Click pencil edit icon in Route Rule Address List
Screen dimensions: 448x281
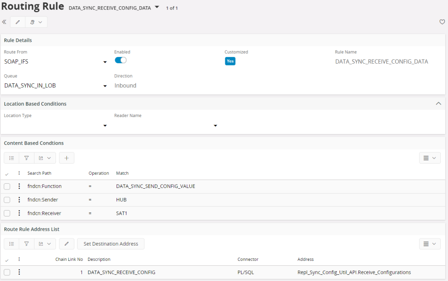click(66, 244)
